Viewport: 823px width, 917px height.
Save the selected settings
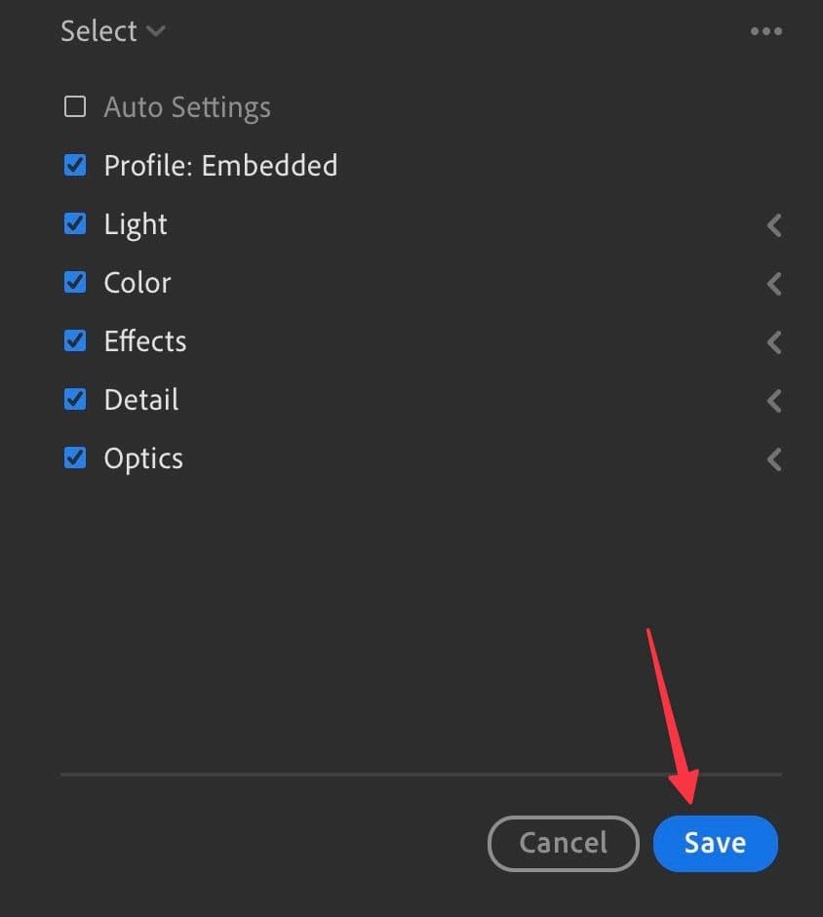coord(715,843)
